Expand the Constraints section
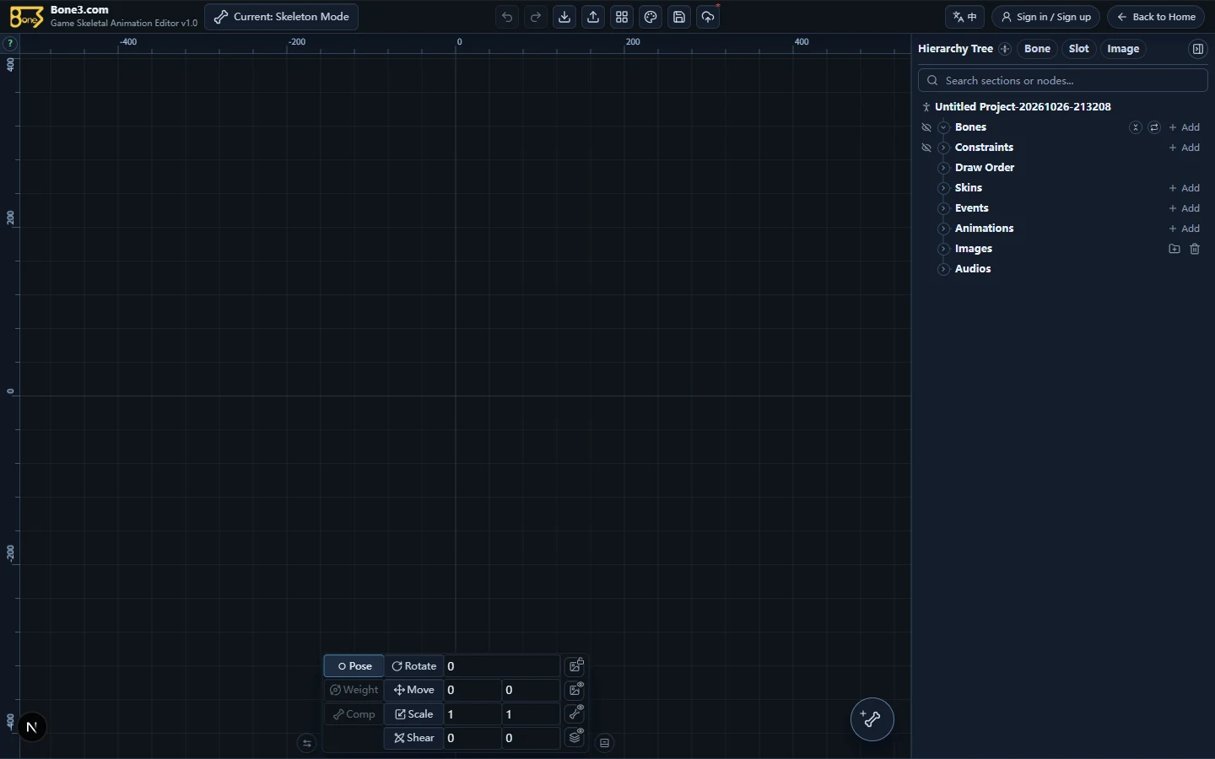The height and width of the screenshot is (759, 1215). point(943,148)
